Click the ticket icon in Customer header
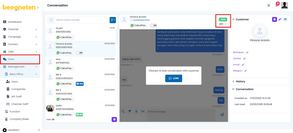This screenshot has width=293, height=133. tap(285, 20)
